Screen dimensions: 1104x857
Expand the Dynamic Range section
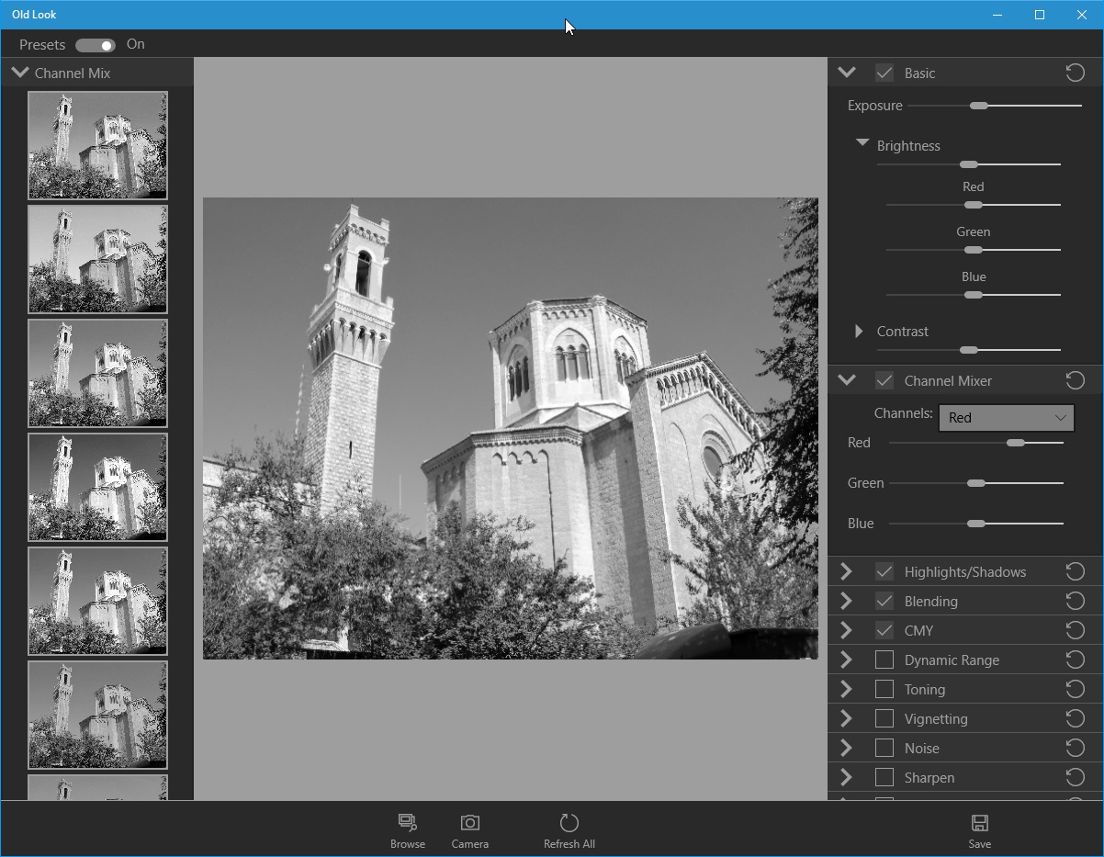(x=847, y=660)
